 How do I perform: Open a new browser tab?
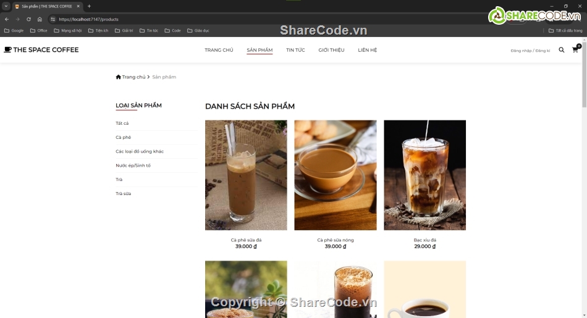tap(89, 6)
